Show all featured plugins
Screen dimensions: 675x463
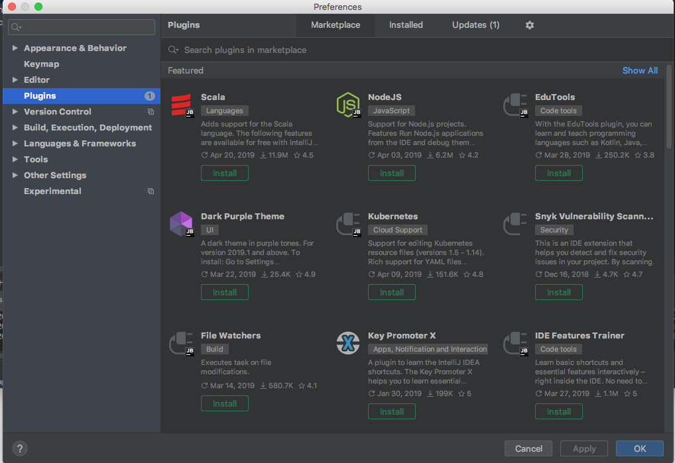coord(640,70)
